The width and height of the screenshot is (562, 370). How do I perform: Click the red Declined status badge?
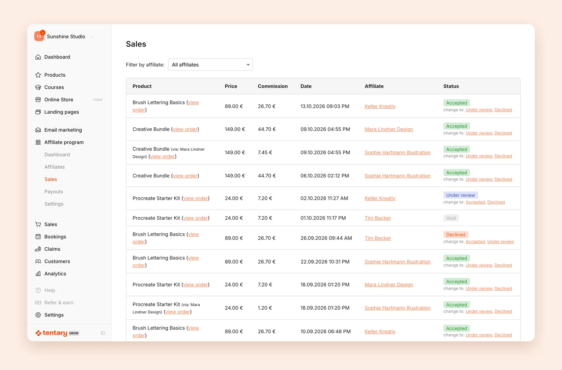coord(455,235)
